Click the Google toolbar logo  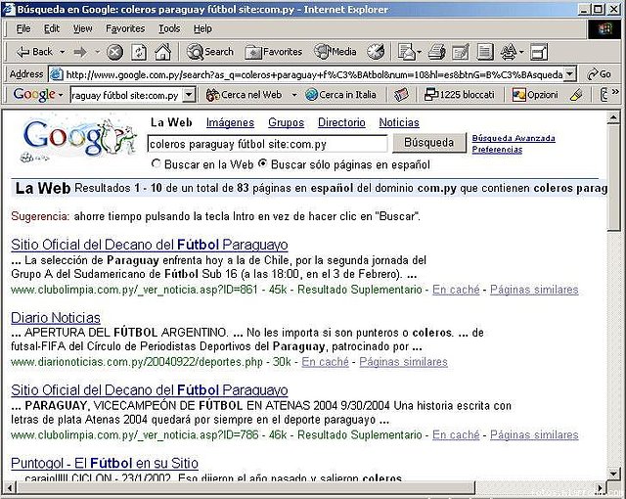[x=34, y=95]
